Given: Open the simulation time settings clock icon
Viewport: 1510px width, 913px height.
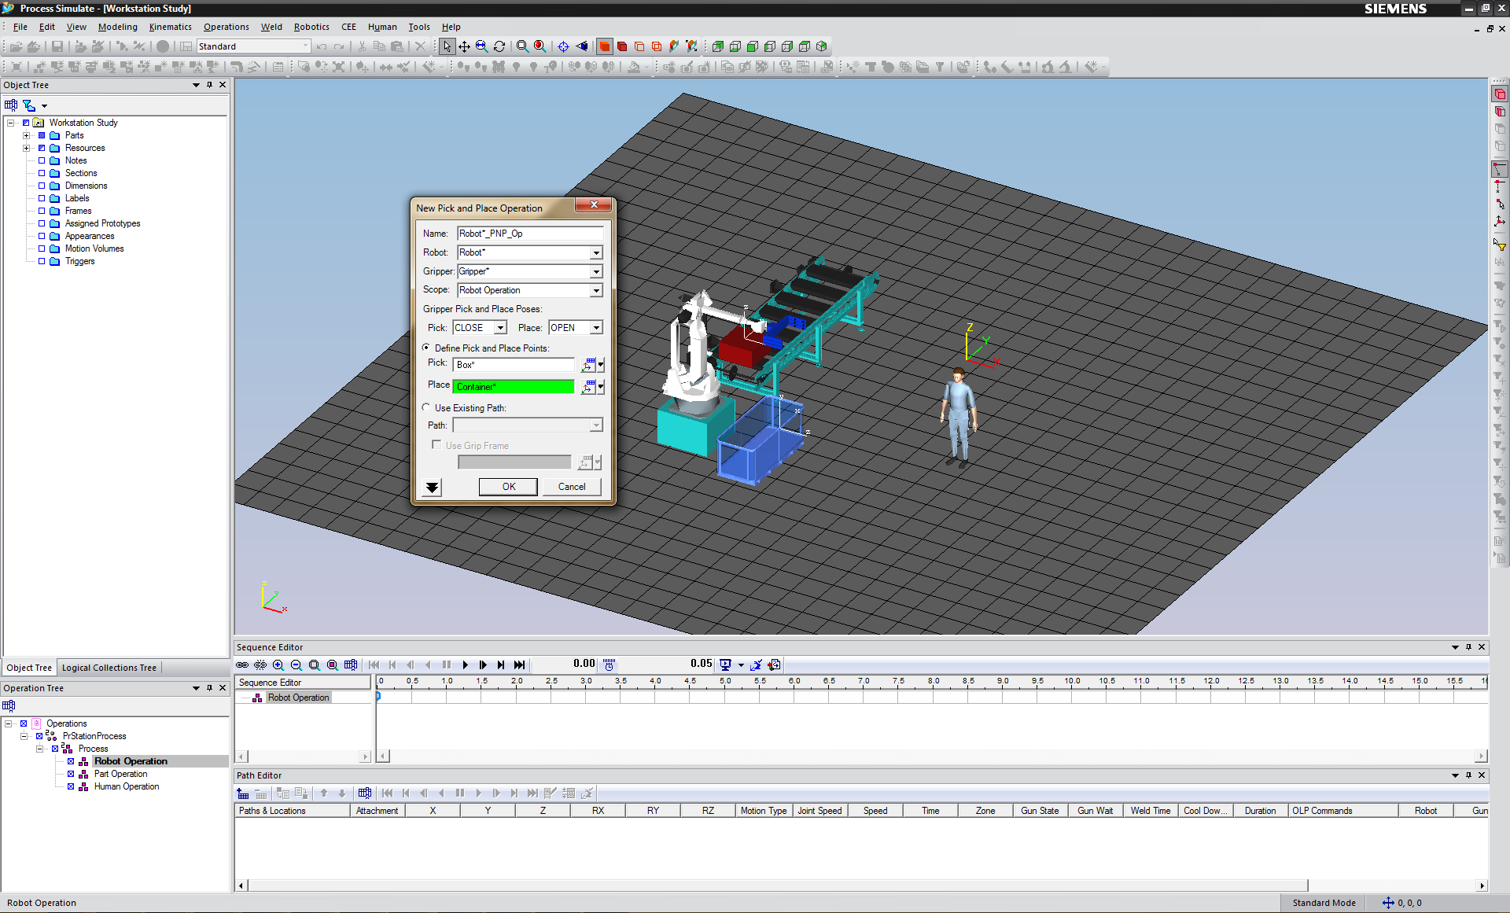Looking at the screenshot, I should [x=610, y=665].
